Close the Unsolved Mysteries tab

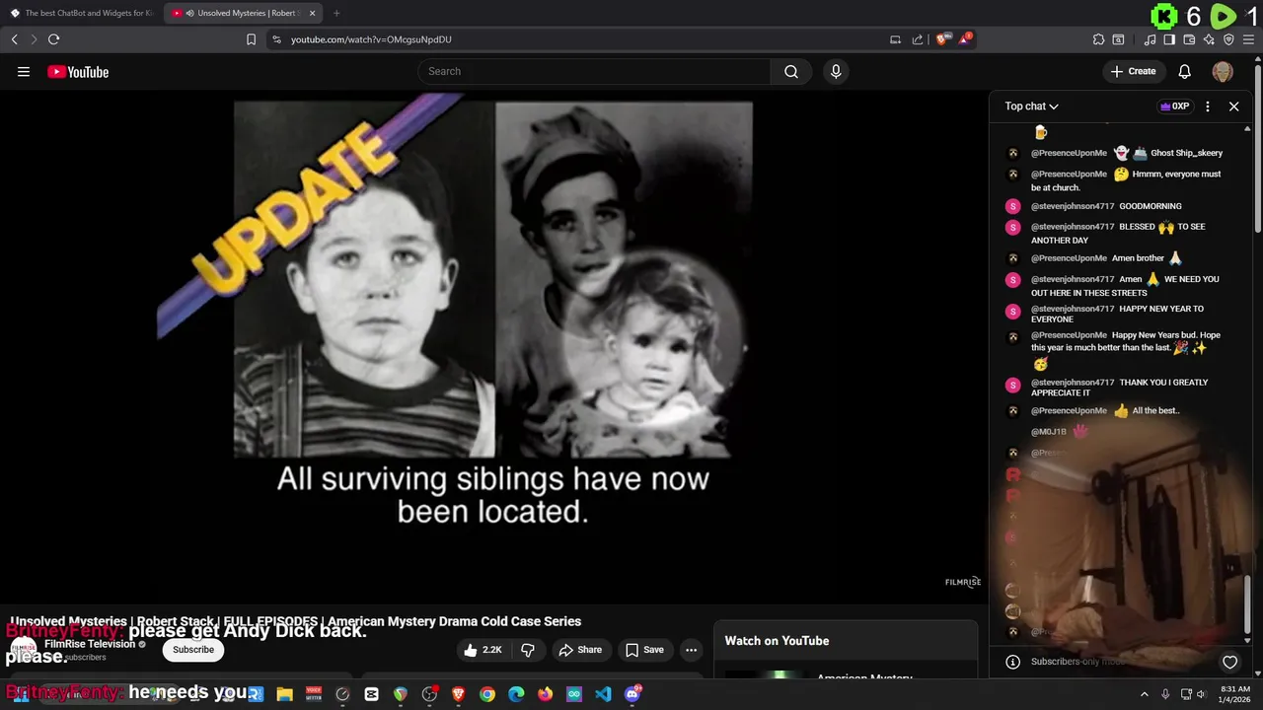tap(313, 13)
